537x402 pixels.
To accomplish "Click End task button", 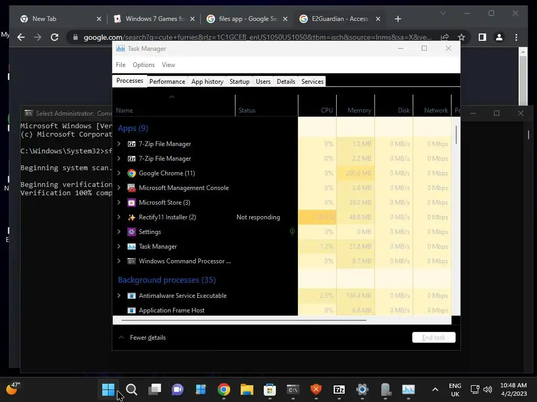I will (434, 338).
